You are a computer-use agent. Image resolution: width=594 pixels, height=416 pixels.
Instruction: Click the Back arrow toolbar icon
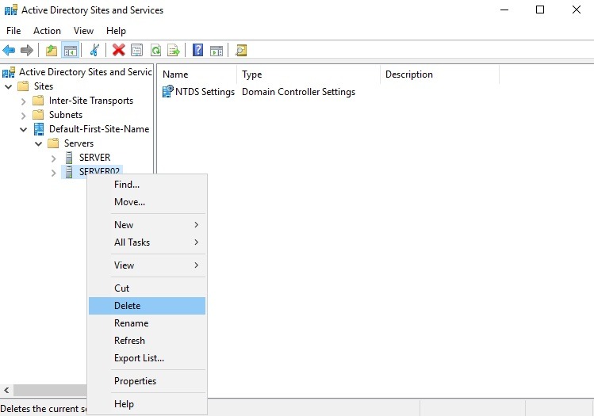click(x=9, y=50)
